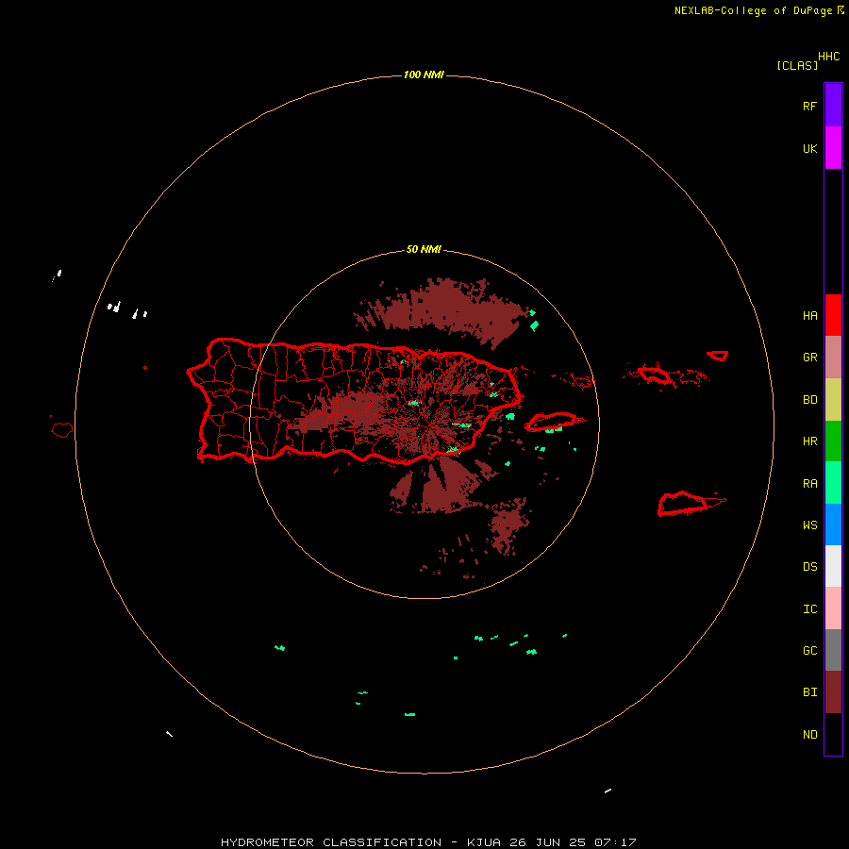Click the GC legend label
Screen dimensions: 849x849
[809, 651]
